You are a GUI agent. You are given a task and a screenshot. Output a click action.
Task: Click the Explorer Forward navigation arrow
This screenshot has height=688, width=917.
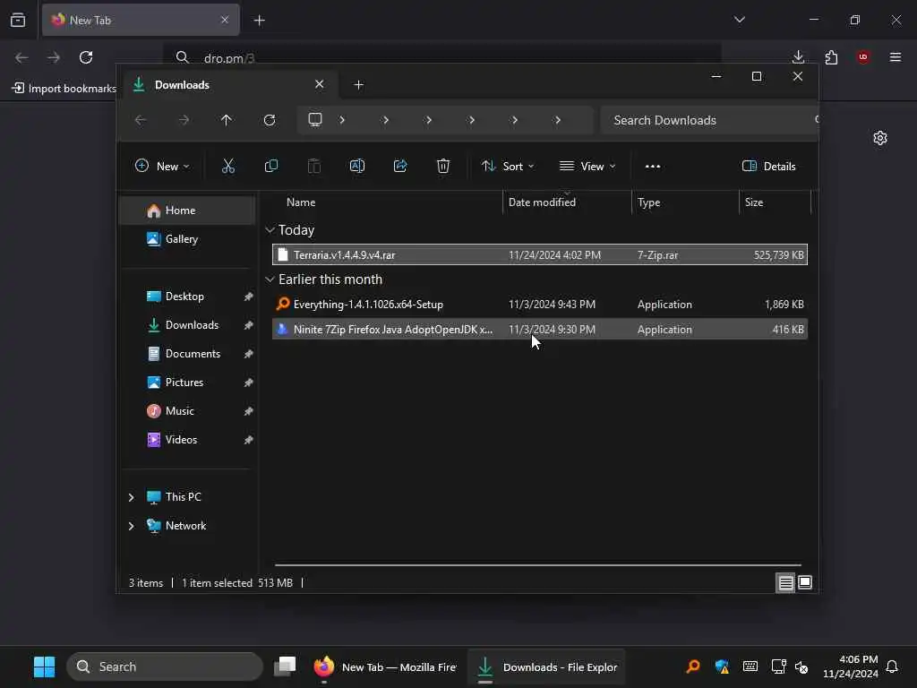tap(184, 120)
